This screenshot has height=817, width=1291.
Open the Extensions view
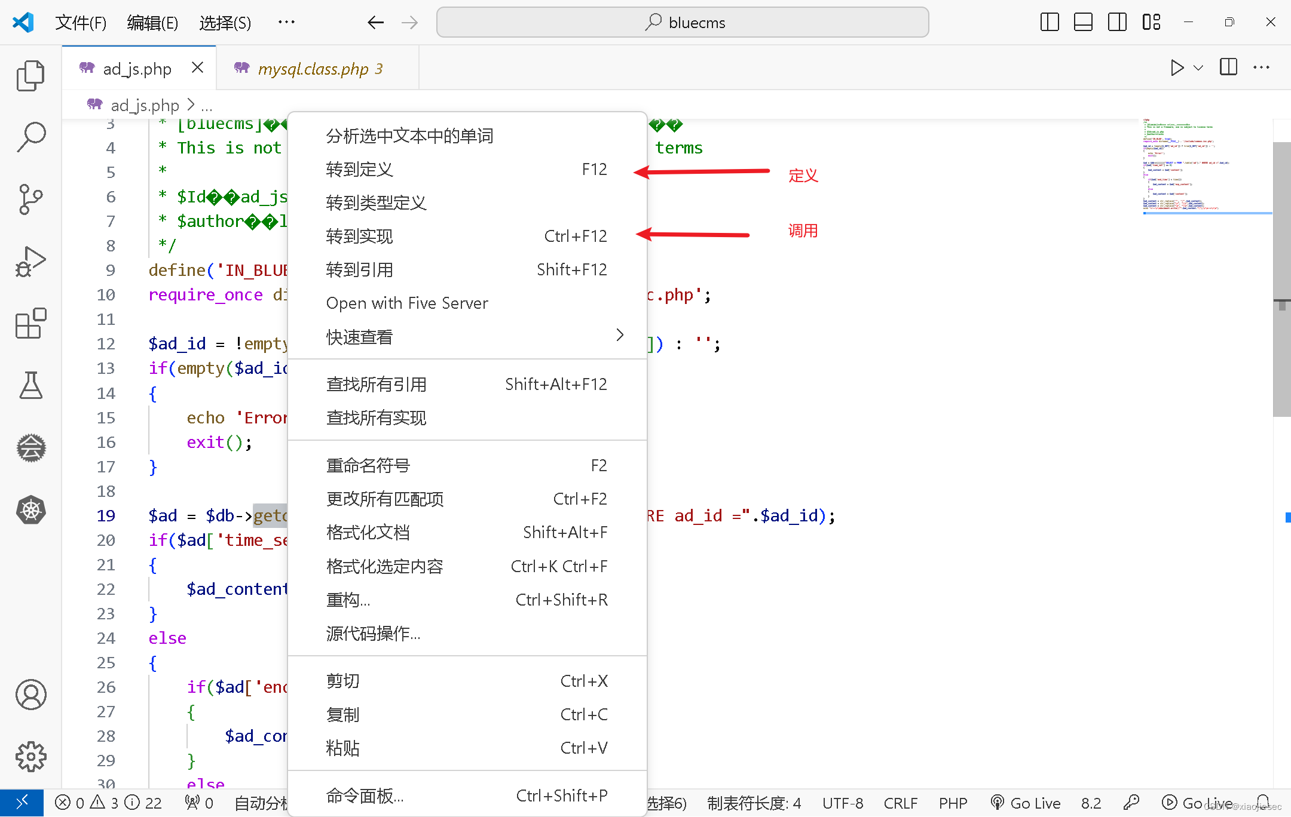click(x=30, y=323)
